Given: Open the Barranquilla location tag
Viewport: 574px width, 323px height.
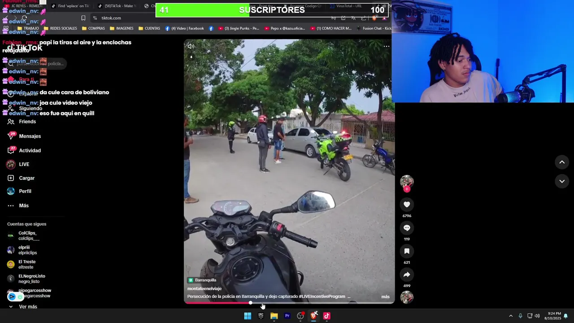Looking at the screenshot, I should [x=202, y=280].
